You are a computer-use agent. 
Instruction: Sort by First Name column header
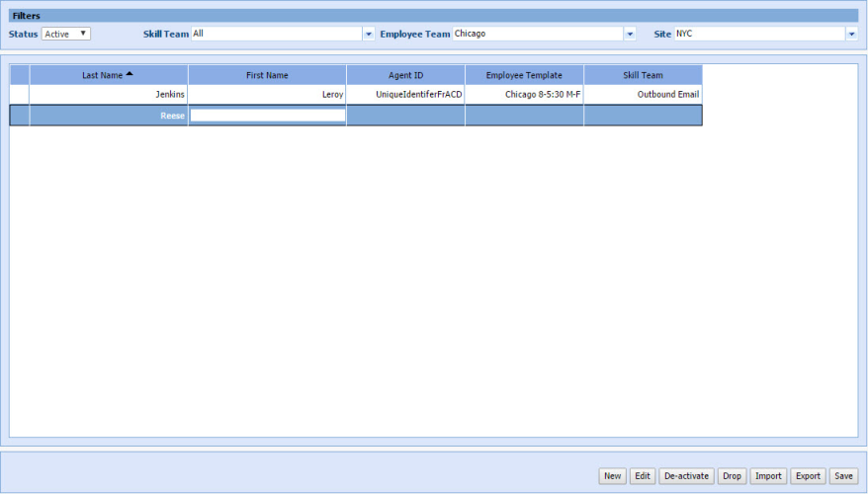(x=267, y=75)
